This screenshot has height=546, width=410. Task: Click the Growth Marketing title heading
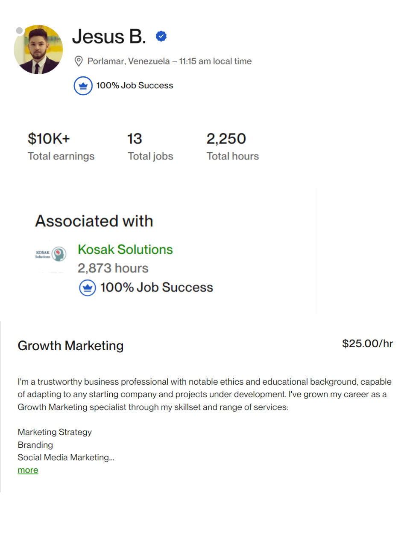pyautogui.click(x=70, y=346)
